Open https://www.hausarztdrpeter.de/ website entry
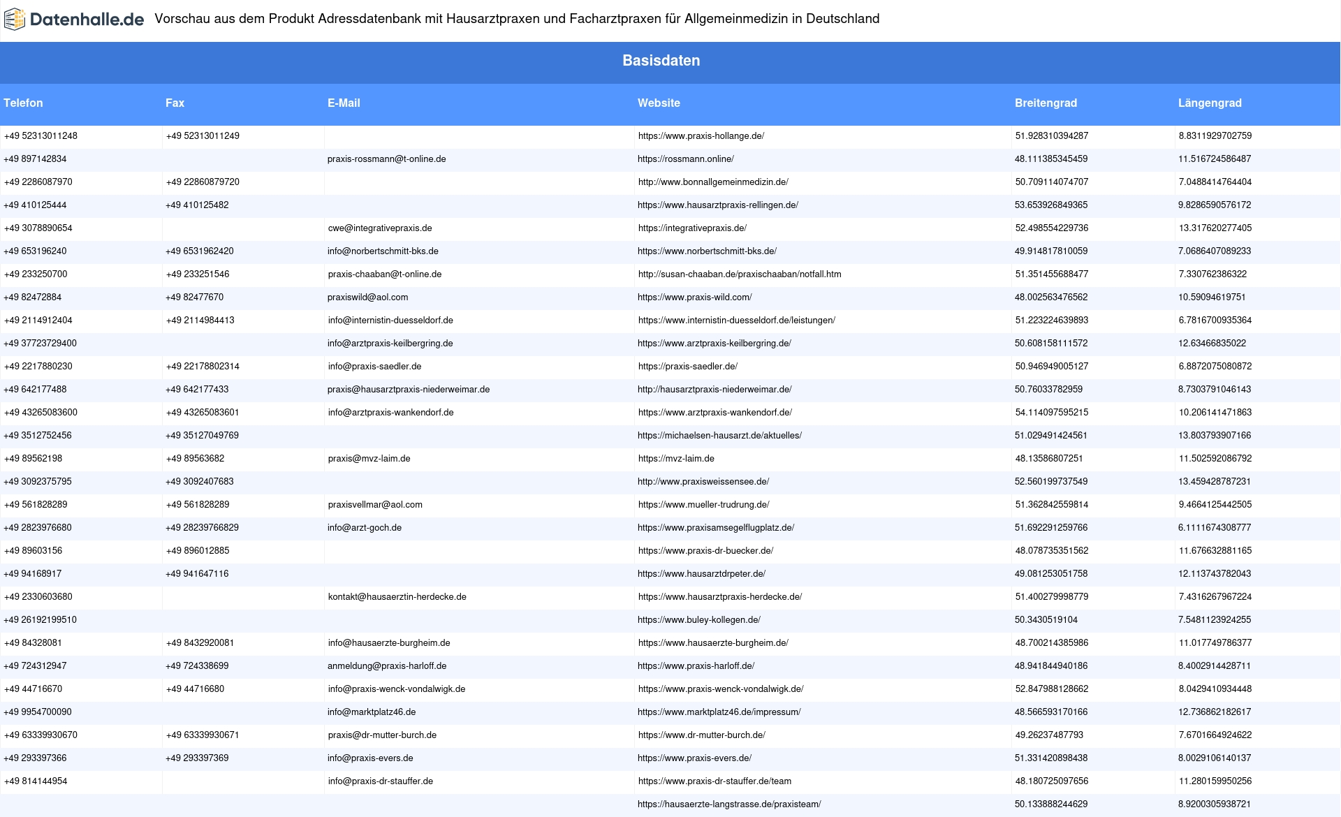1341x817 pixels. pyautogui.click(x=701, y=574)
